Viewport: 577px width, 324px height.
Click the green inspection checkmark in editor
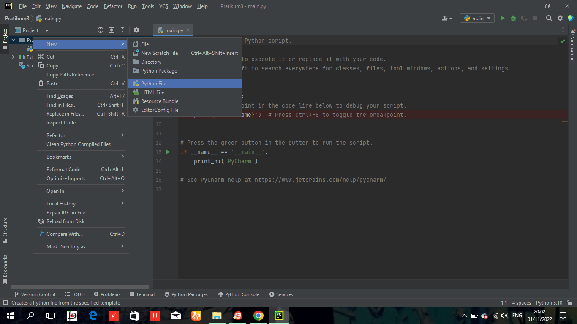pos(562,41)
